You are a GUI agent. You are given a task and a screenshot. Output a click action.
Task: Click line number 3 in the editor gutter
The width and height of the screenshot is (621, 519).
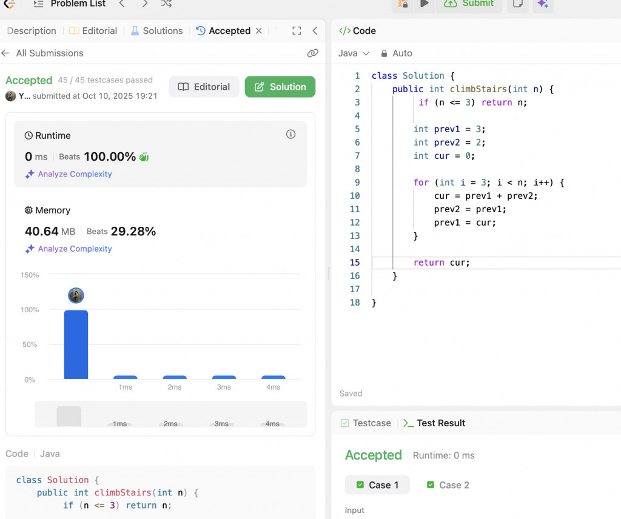tap(357, 102)
